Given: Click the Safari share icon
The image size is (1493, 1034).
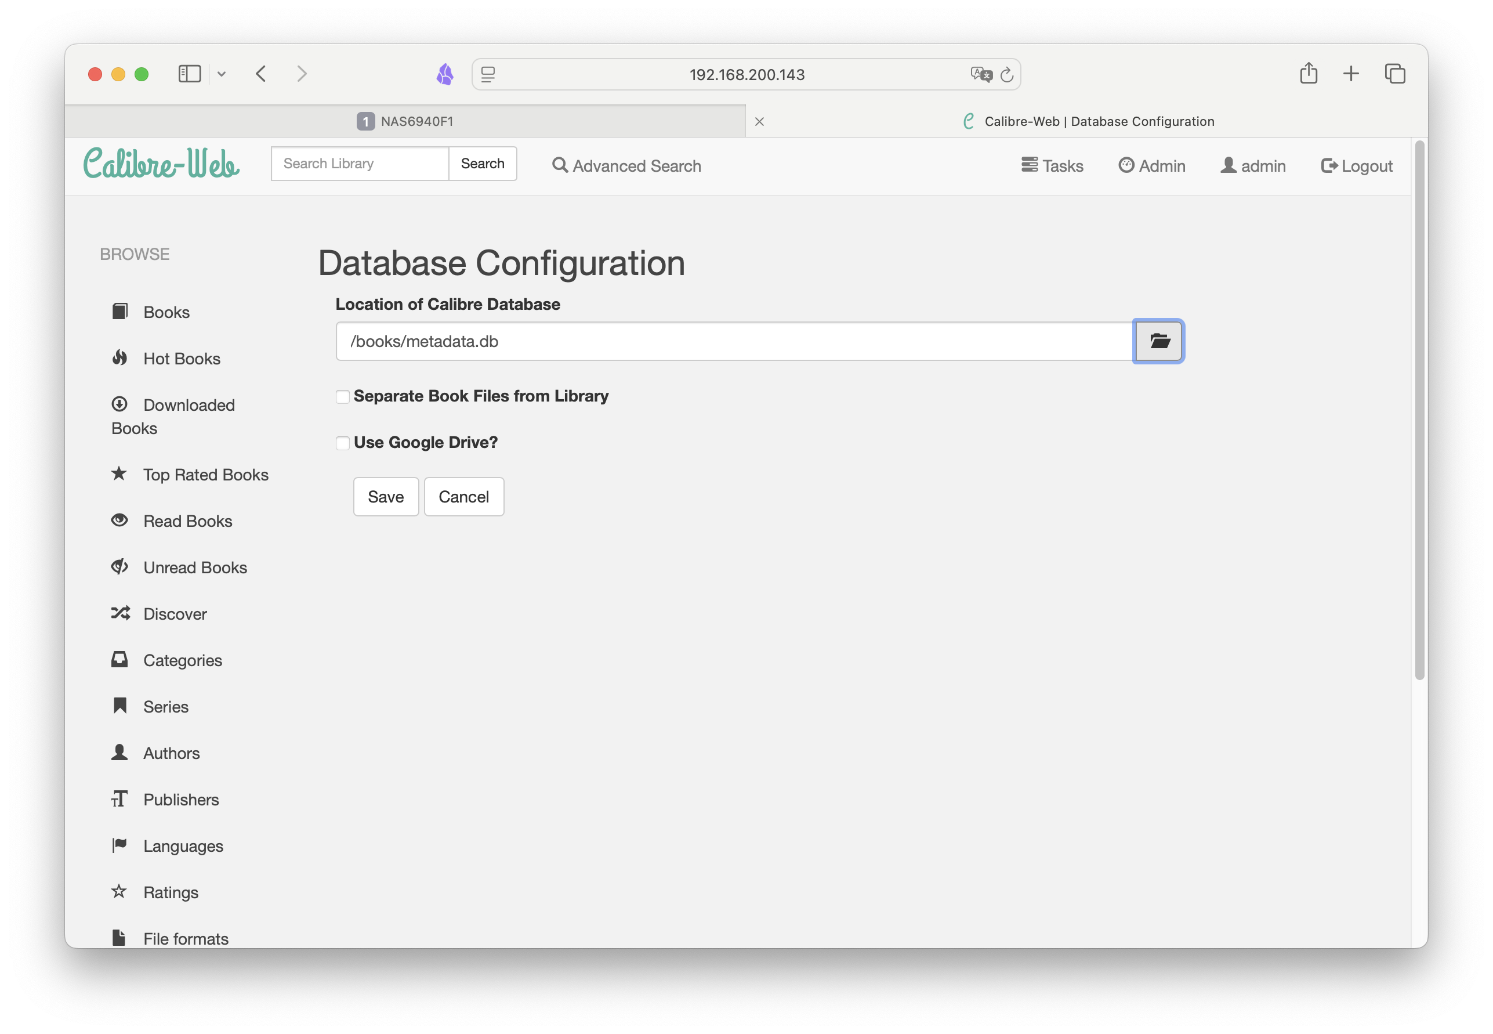Looking at the screenshot, I should (x=1309, y=73).
